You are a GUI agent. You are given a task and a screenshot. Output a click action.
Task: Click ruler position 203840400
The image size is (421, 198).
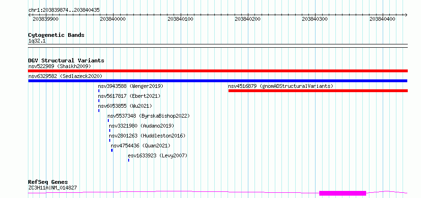383,19
